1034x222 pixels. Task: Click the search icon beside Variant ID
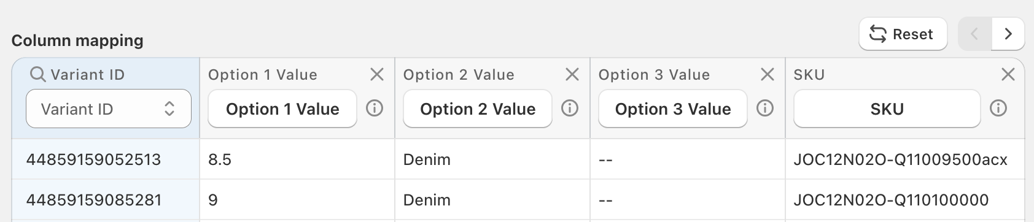click(38, 75)
